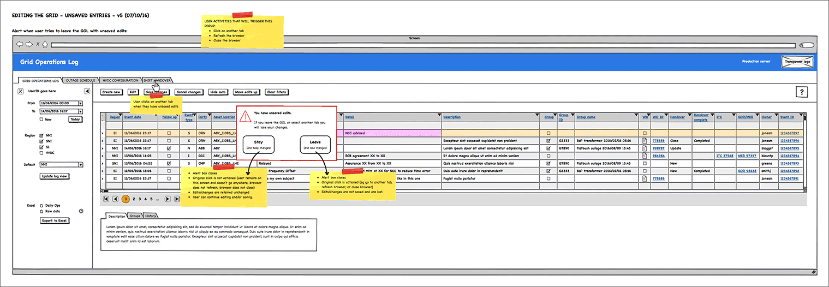Collapse the left filter panel arrow
Image resolution: width=829 pixels, height=287 pixels.
coord(87,92)
